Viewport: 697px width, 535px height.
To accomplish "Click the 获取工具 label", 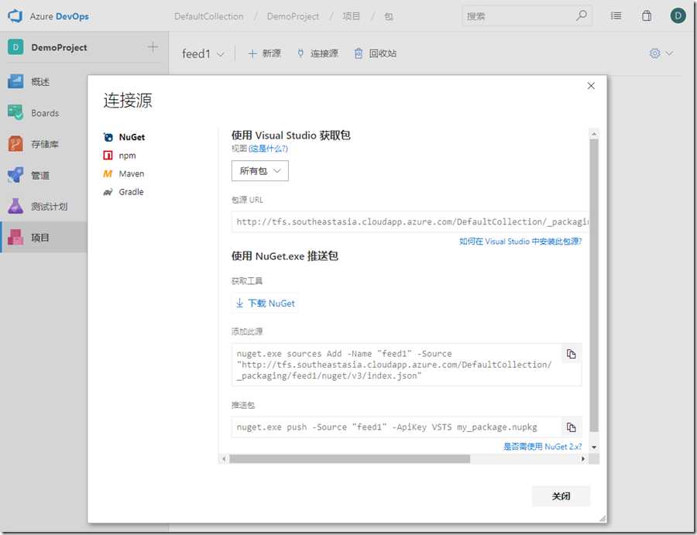I will [x=247, y=281].
